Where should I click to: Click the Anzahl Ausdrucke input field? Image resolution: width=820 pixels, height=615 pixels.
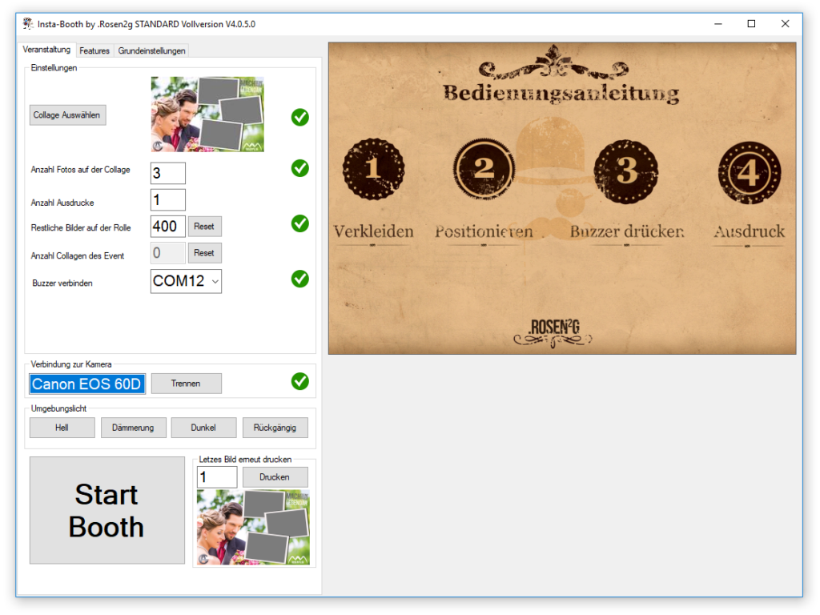tap(167, 200)
